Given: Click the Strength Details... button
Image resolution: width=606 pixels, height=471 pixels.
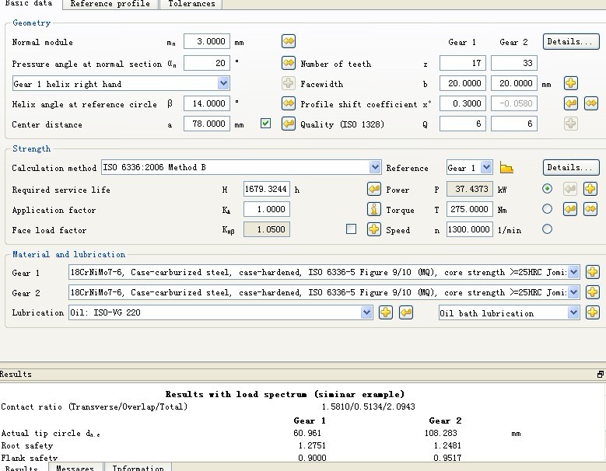Looking at the screenshot, I should click(571, 168).
